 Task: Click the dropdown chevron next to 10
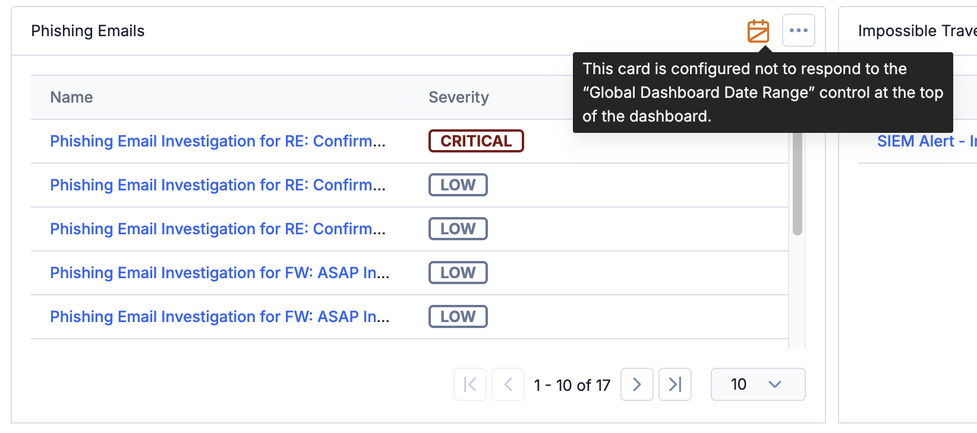(775, 384)
